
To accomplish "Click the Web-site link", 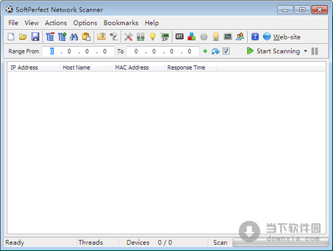I will point(287,37).
